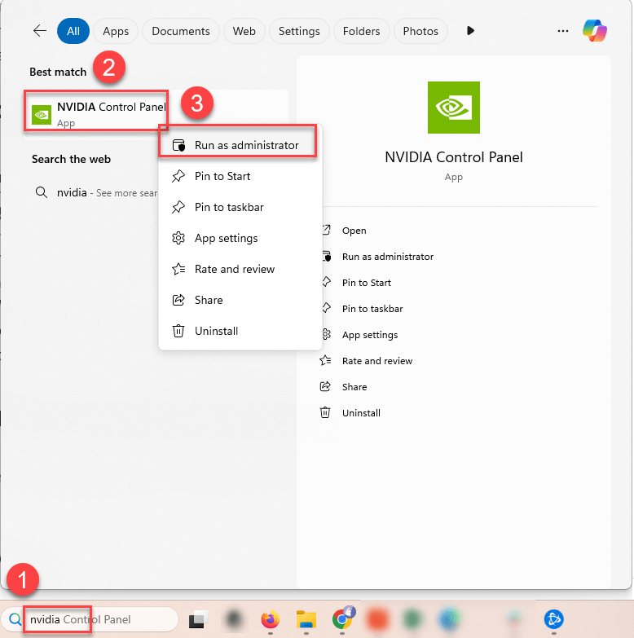
Task: Click the back arrow in the search panel
Action: coord(39,31)
